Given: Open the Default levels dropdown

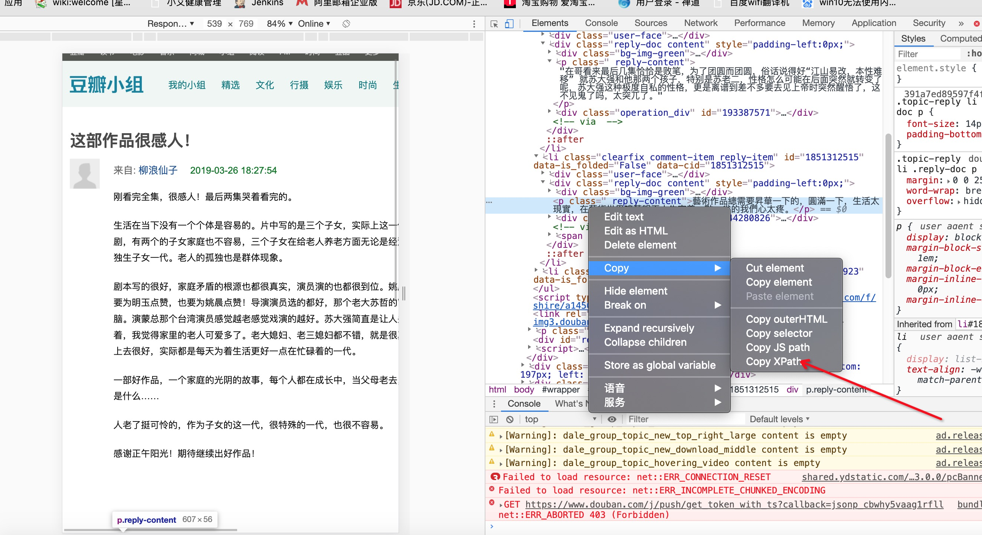Looking at the screenshot, I should pyautogui.click(x=779, y=419).
